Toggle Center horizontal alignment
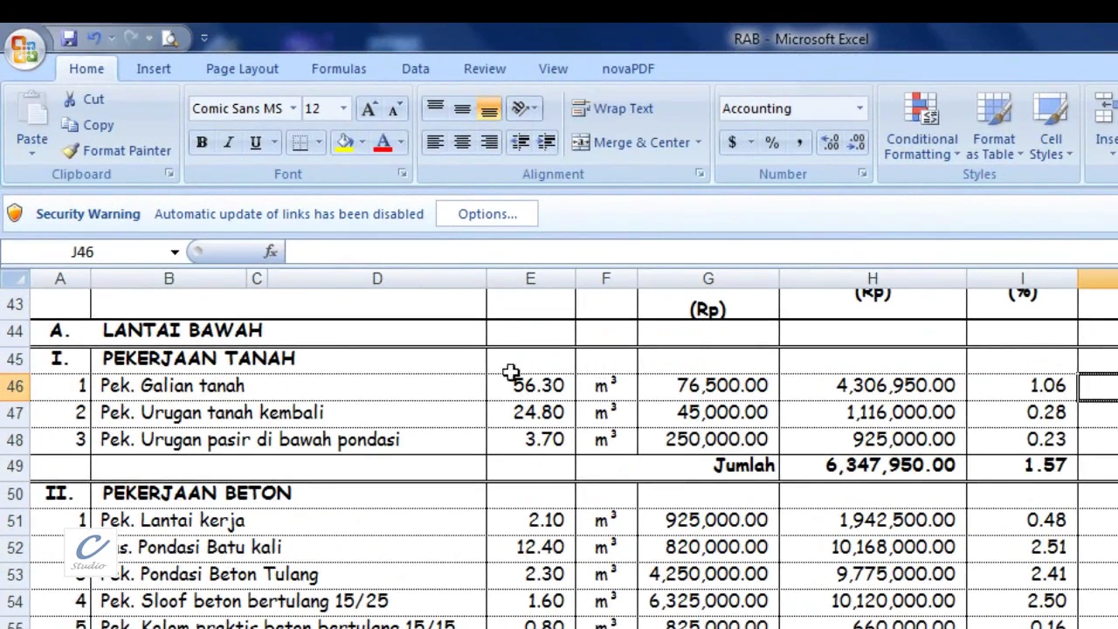This screenshot has width=1118, height=629. click(x=462, y=142)
